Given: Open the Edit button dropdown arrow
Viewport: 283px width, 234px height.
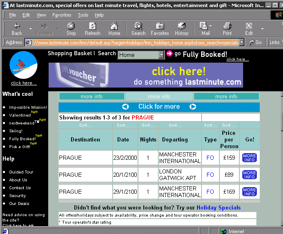Looking at the screenshot, I should (262, 29).
